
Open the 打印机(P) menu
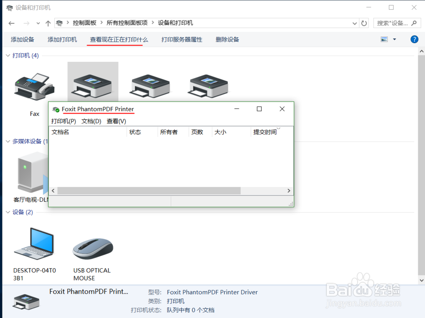coord(63,121)
